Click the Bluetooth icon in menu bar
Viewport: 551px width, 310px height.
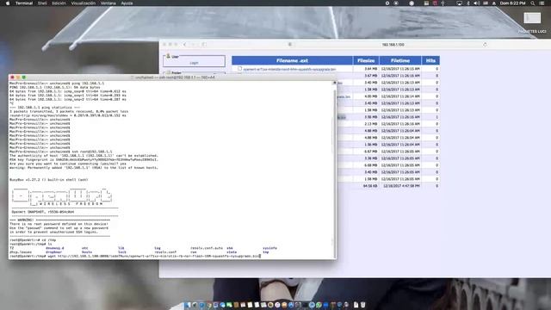coord(468,3)
